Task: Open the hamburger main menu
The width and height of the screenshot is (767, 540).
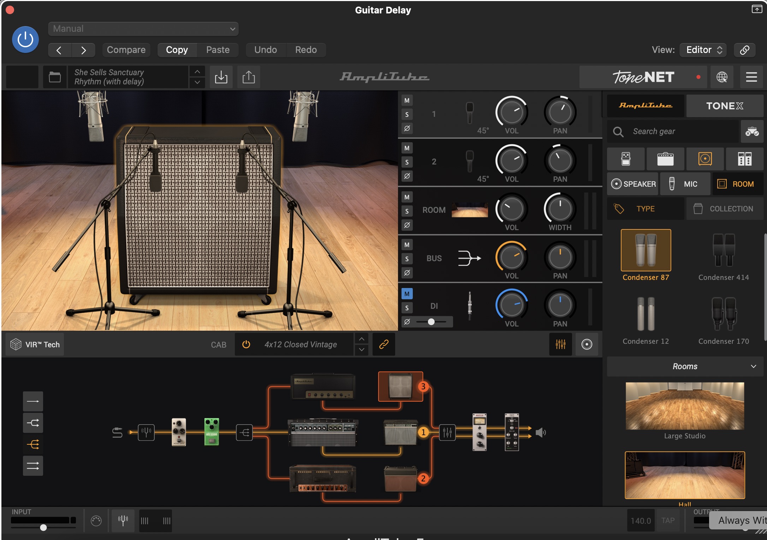Action: pyautogui.click(x=751, y=77)
